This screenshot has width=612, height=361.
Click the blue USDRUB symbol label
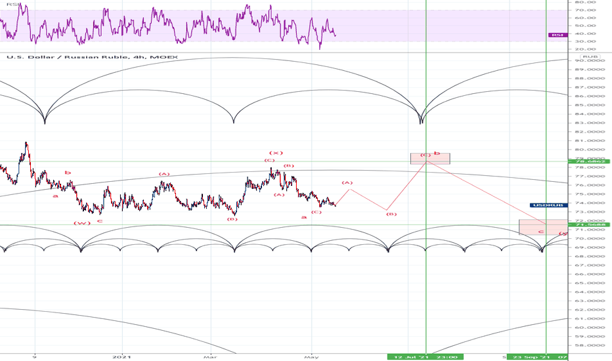point(549,205)
